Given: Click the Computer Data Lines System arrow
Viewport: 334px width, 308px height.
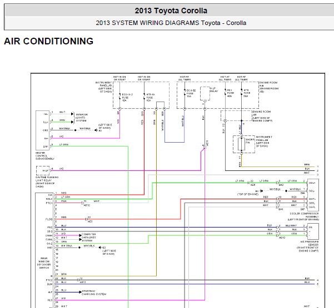Looking at the screenshot, I should [81, 238].
